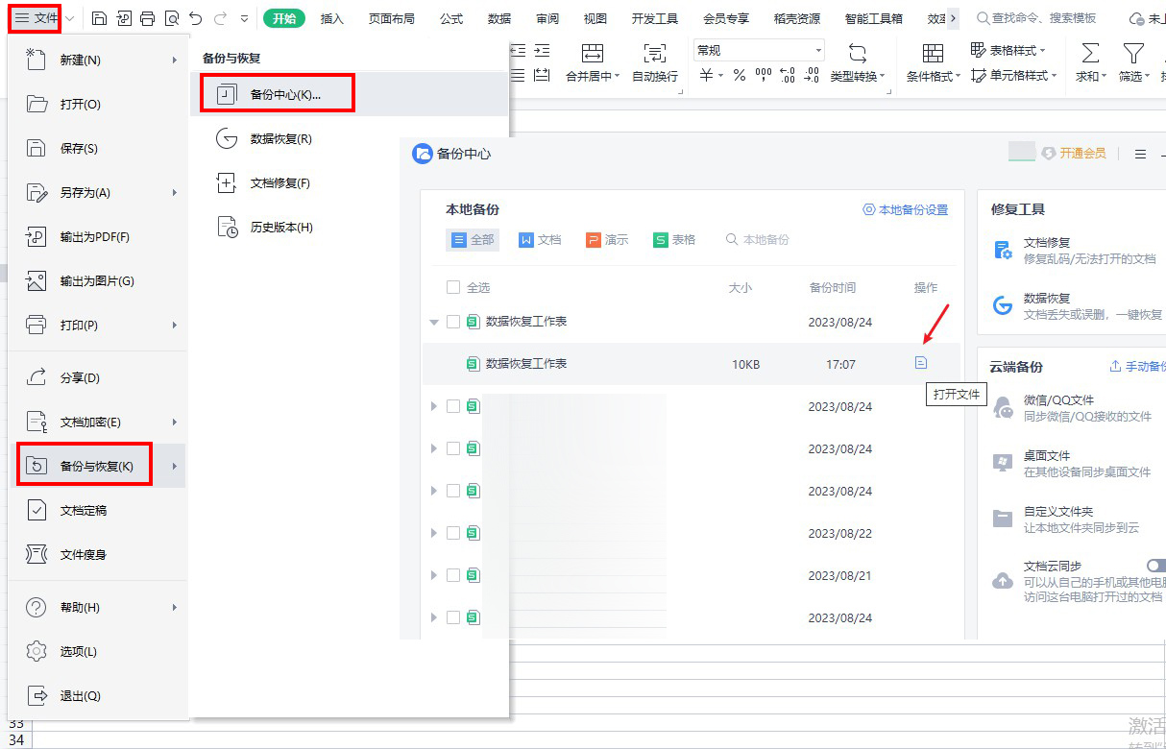Click 保存(S) in the file menu
Image resolution: width=1166 pixels, height=749 pixels.
(97, 148)
